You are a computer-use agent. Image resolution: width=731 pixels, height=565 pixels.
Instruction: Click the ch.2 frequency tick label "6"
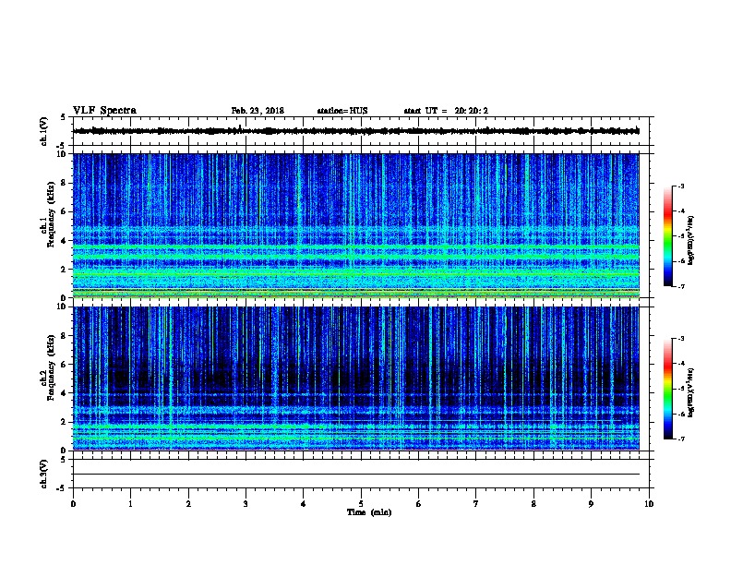pyautogui.click(x=64, y=364)
